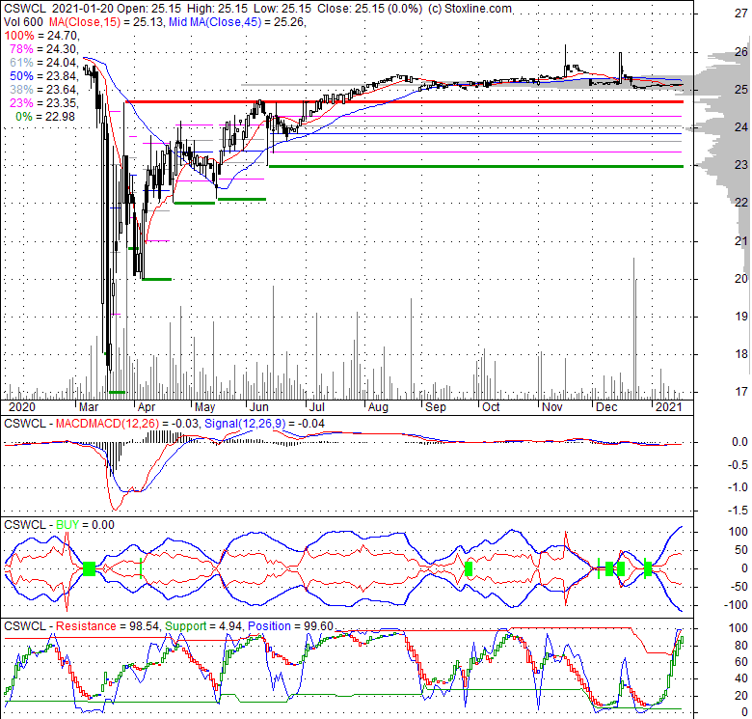The image size is (752, 719).
Task: Click the thick red 100% resistance line
Action: pos(404,101)
